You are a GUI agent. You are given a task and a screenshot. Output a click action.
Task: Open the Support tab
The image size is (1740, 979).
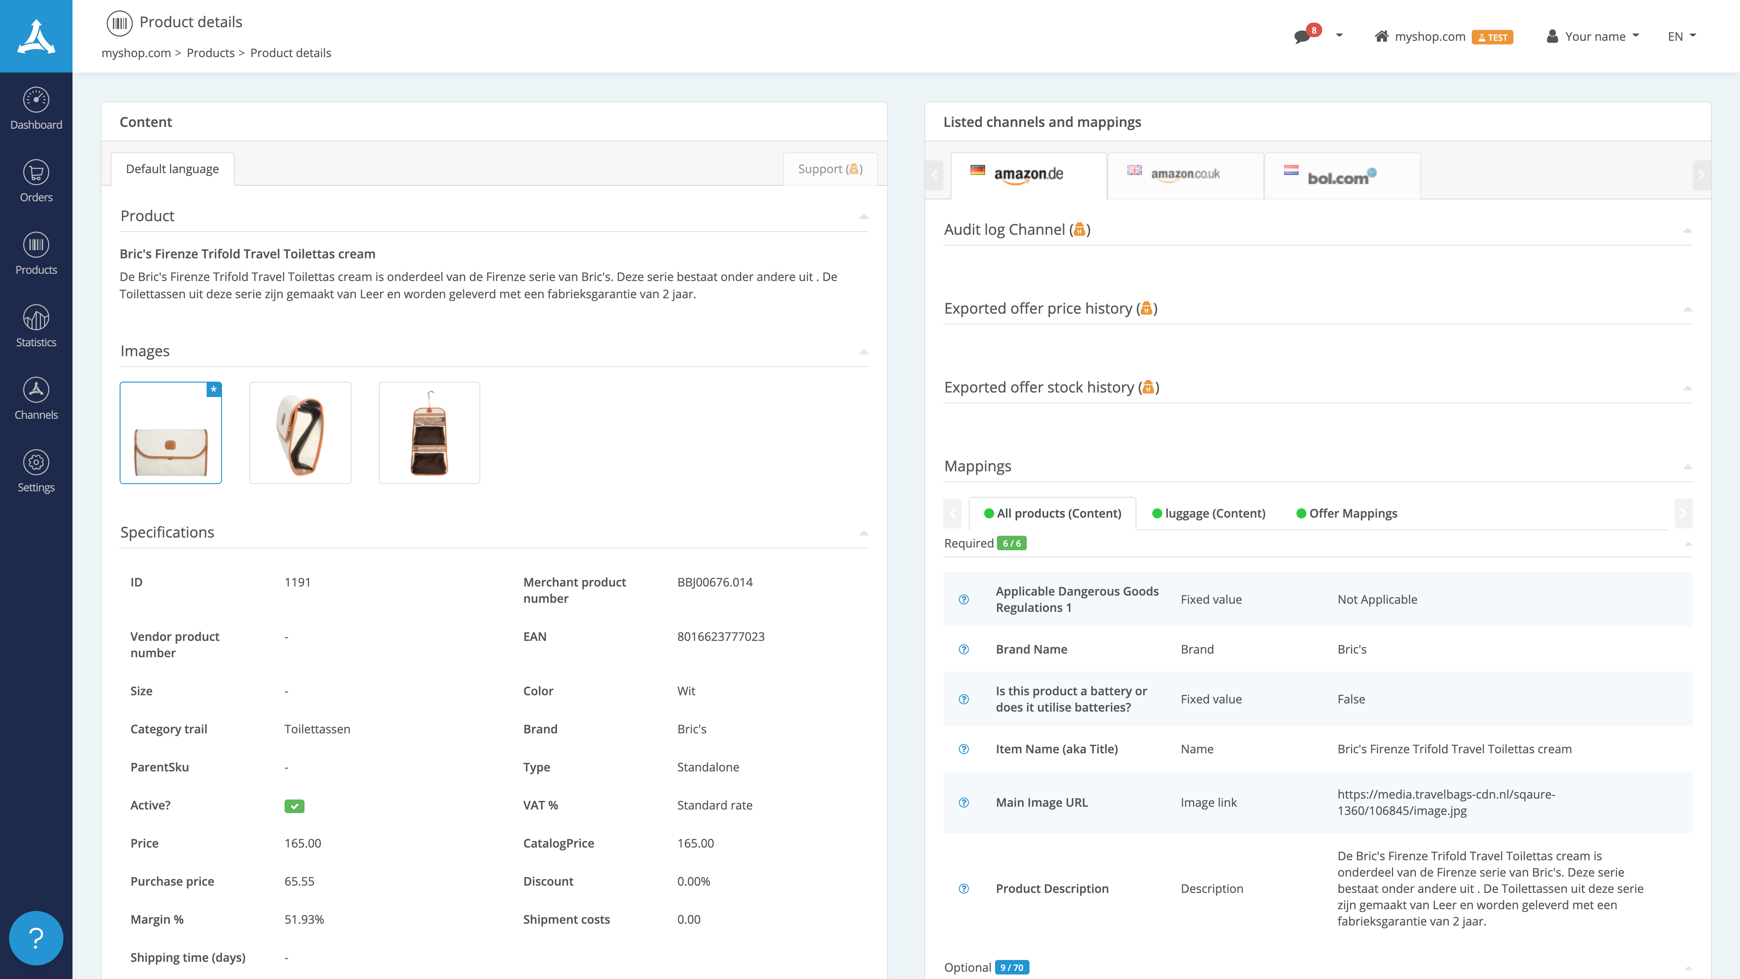(x=830, y=169)
